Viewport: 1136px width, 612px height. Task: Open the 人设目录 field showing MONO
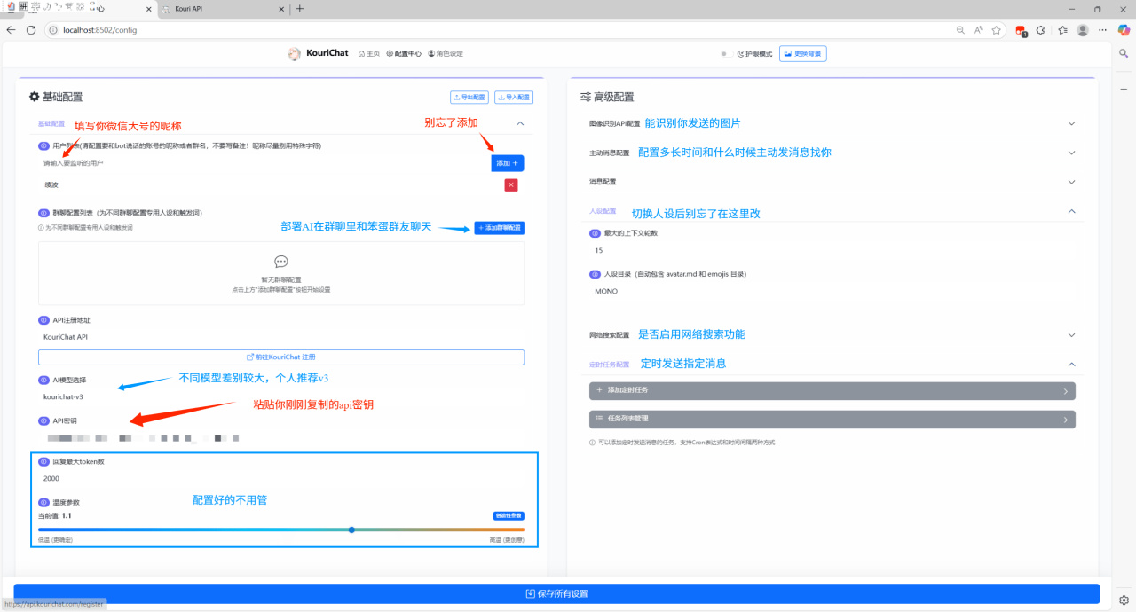(832, 291)
